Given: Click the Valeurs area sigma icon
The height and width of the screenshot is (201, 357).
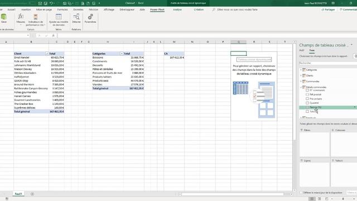Looking at the screenshot, I should point(333,160).
